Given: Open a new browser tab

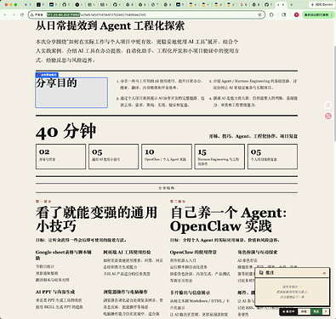Looking at the screenshot, I should [291, 4].
